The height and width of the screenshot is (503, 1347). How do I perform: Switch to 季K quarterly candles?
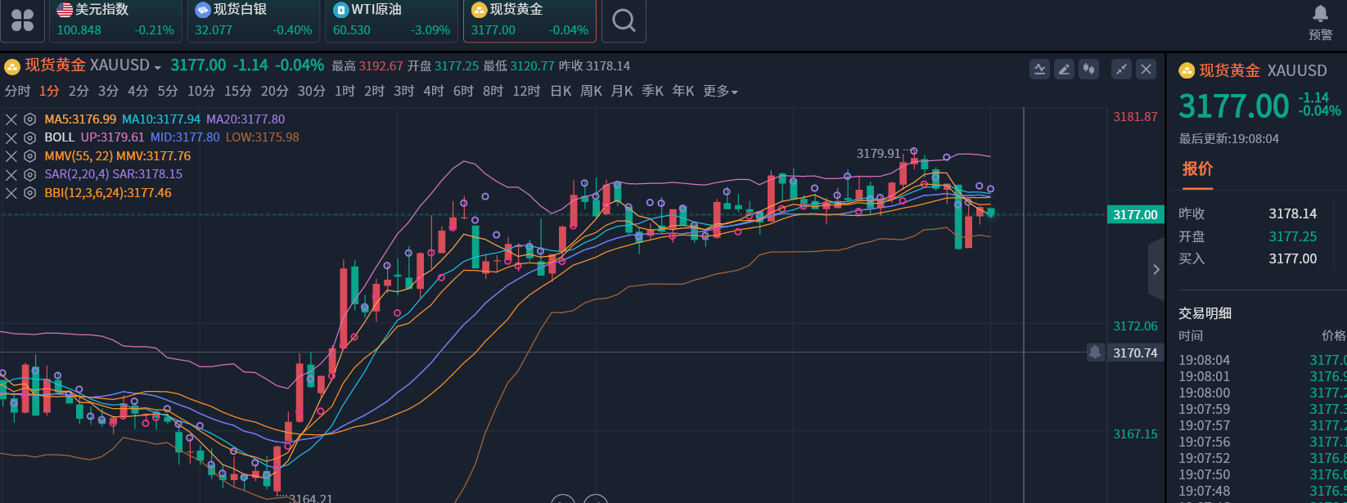[x=652, y=92]
